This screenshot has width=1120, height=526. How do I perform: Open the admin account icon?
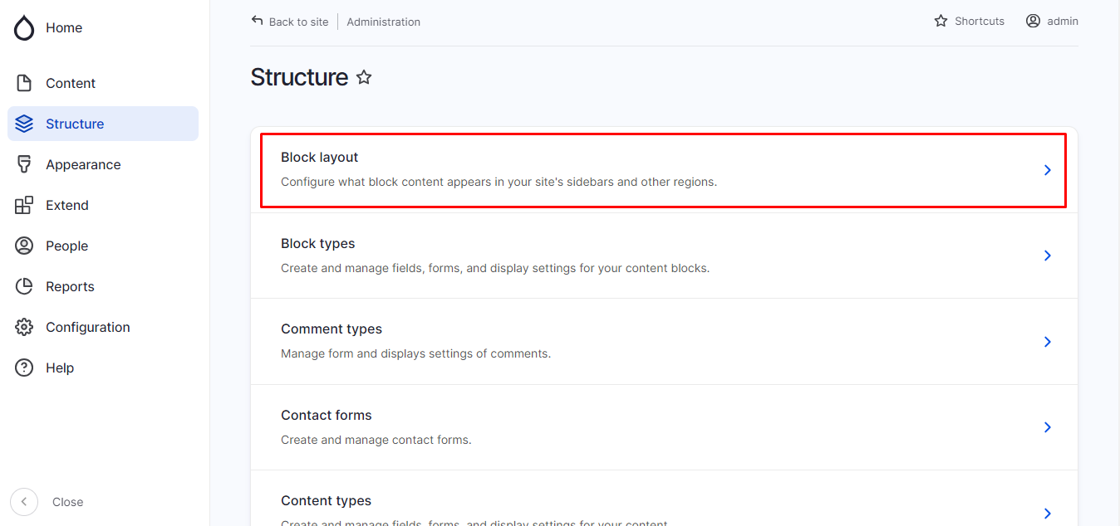coord(1032,21)
